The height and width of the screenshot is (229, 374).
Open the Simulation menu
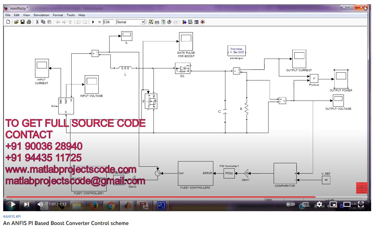coord(41,15)
